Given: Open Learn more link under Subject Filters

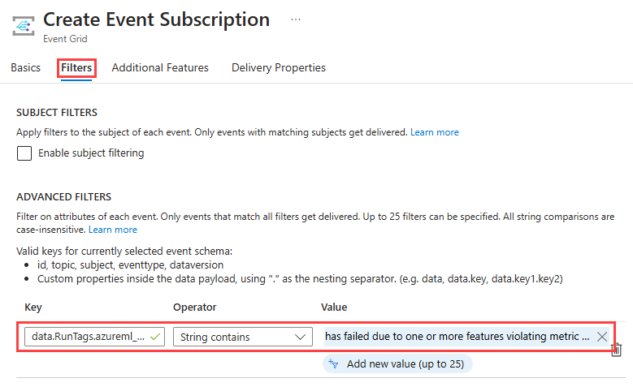Looking at the screenshot, I should point(434,132).
